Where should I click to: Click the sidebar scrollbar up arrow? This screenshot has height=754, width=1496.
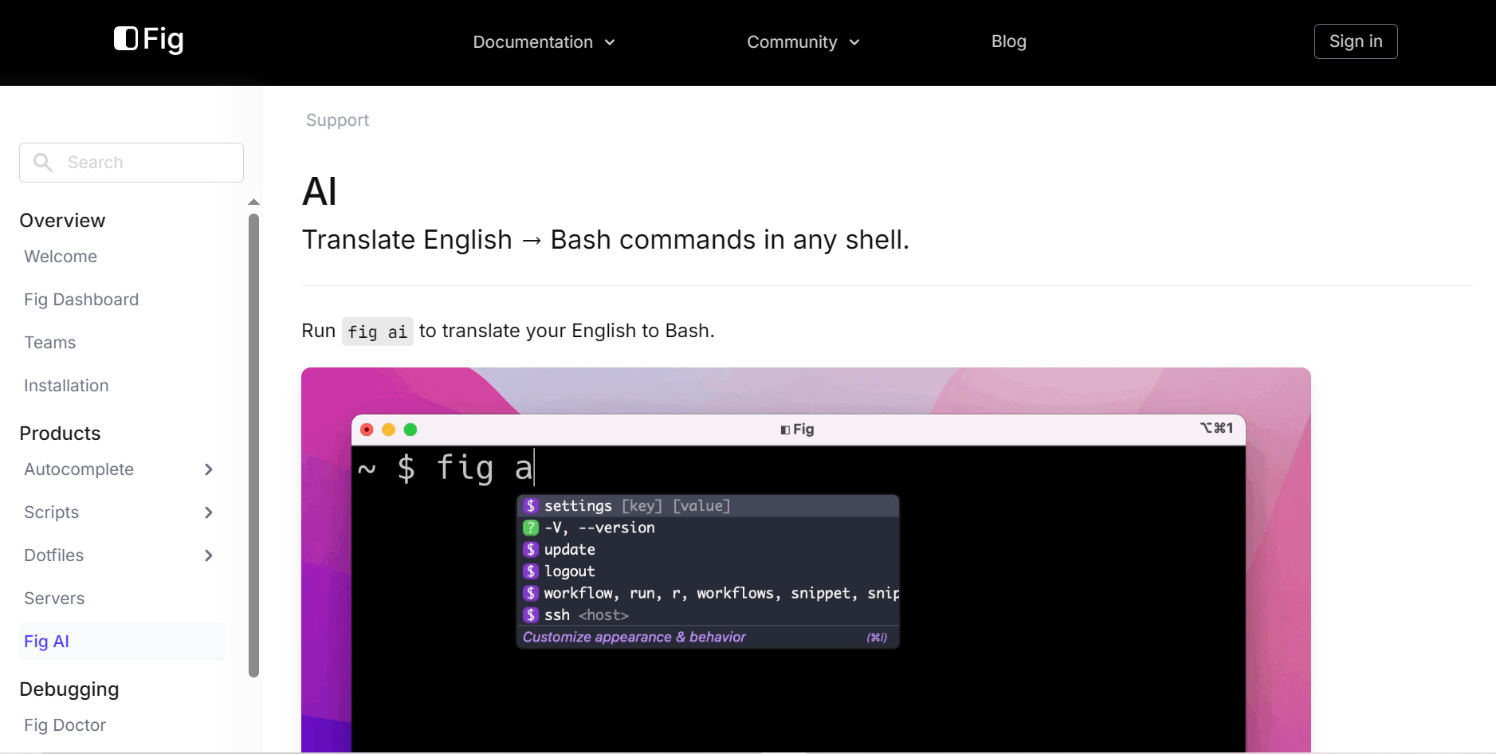coord(254,202)
